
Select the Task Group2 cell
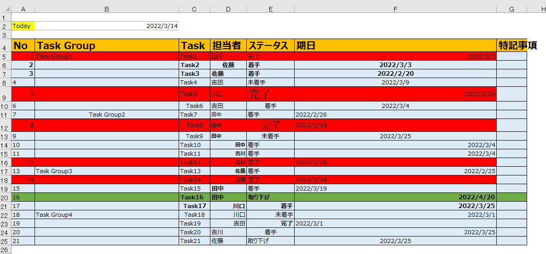[x=107, y=114]
